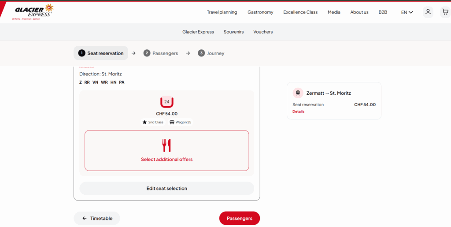Open the Gastronomy menu
The image size is (451, 227).
coord(260,12)
